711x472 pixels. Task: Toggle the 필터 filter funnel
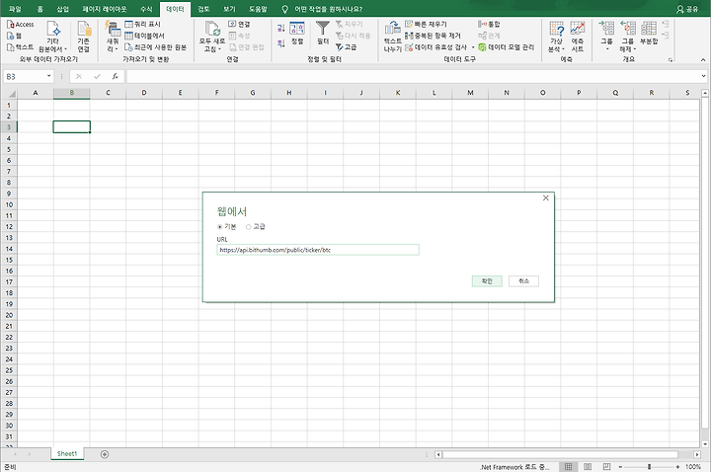pos(323,34)
